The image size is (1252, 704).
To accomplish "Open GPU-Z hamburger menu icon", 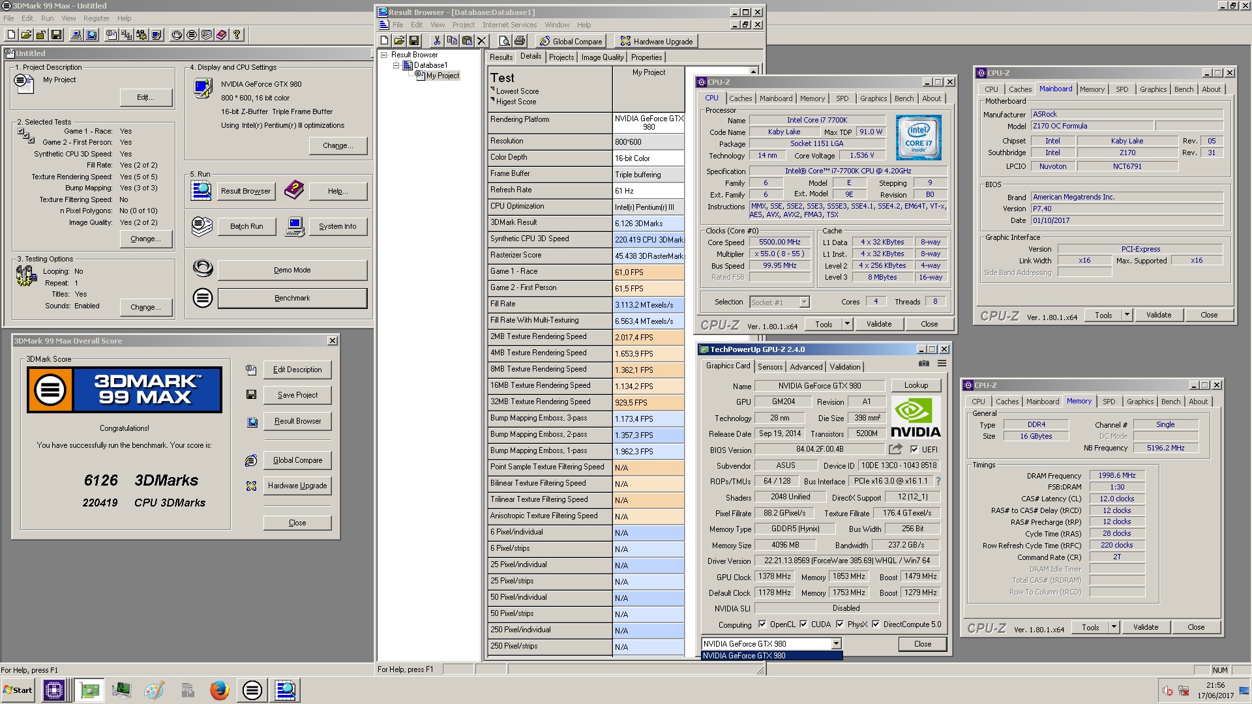I will 942,364.
